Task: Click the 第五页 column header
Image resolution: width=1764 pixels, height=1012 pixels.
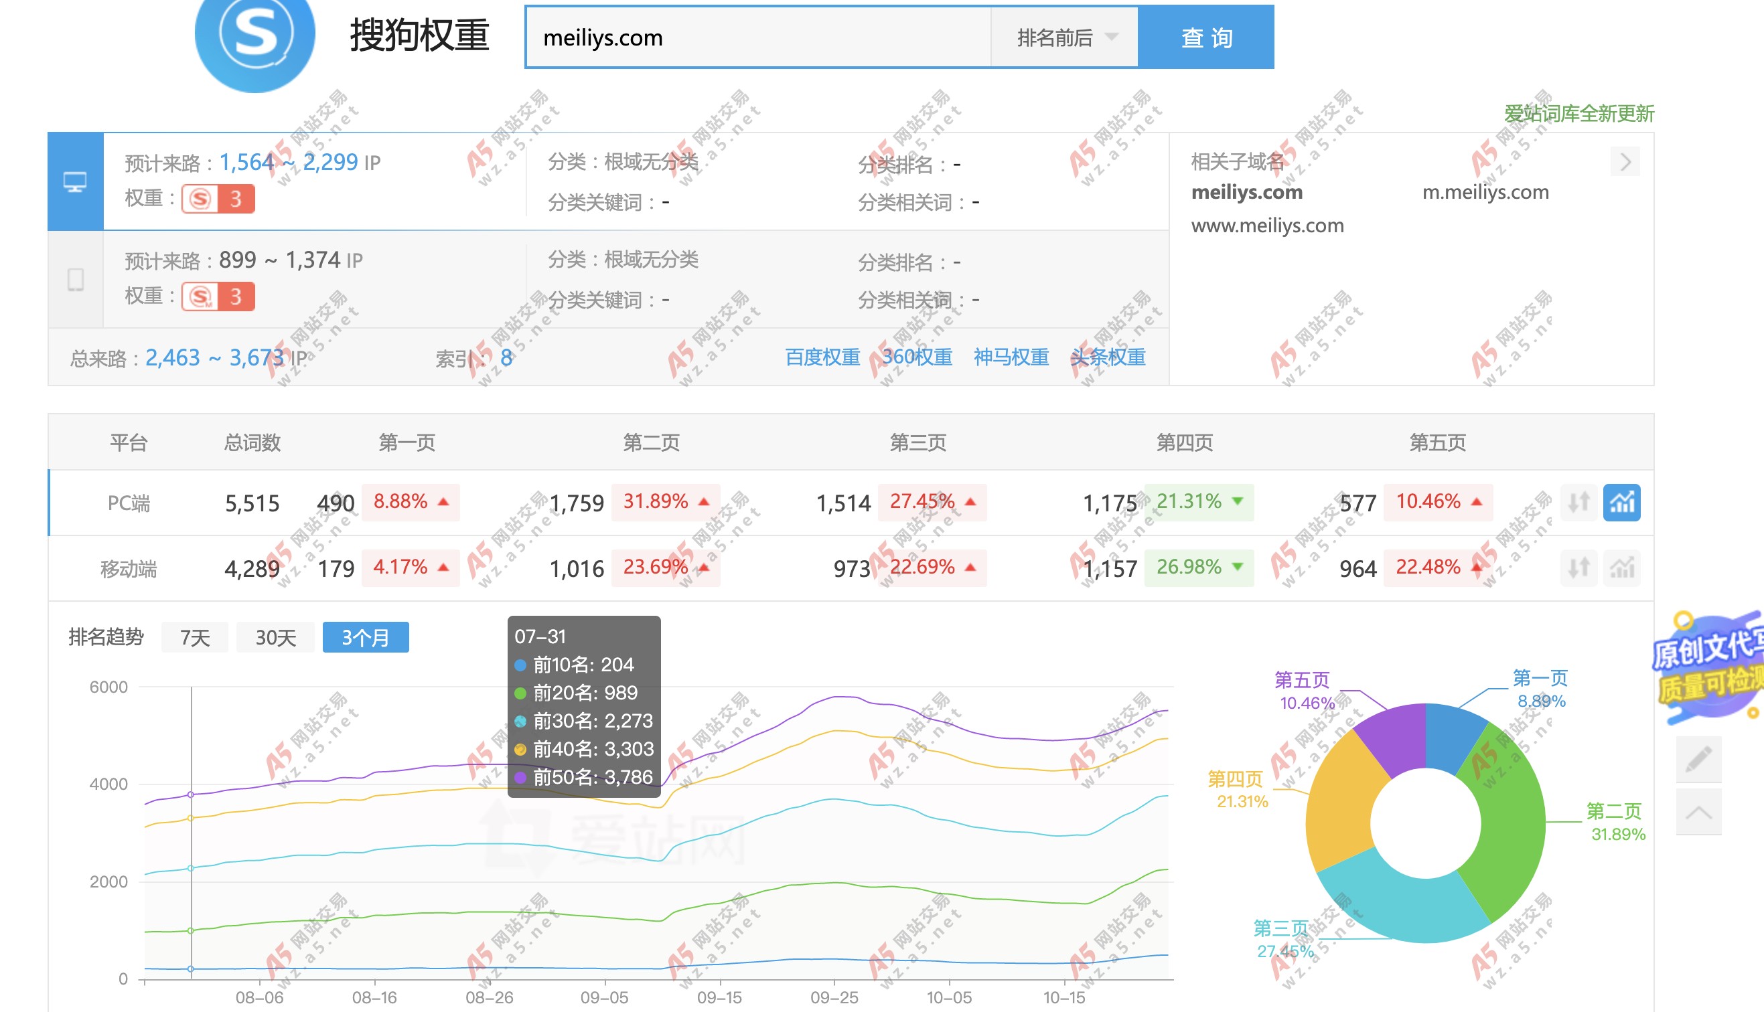Action: pos(1437,442)
